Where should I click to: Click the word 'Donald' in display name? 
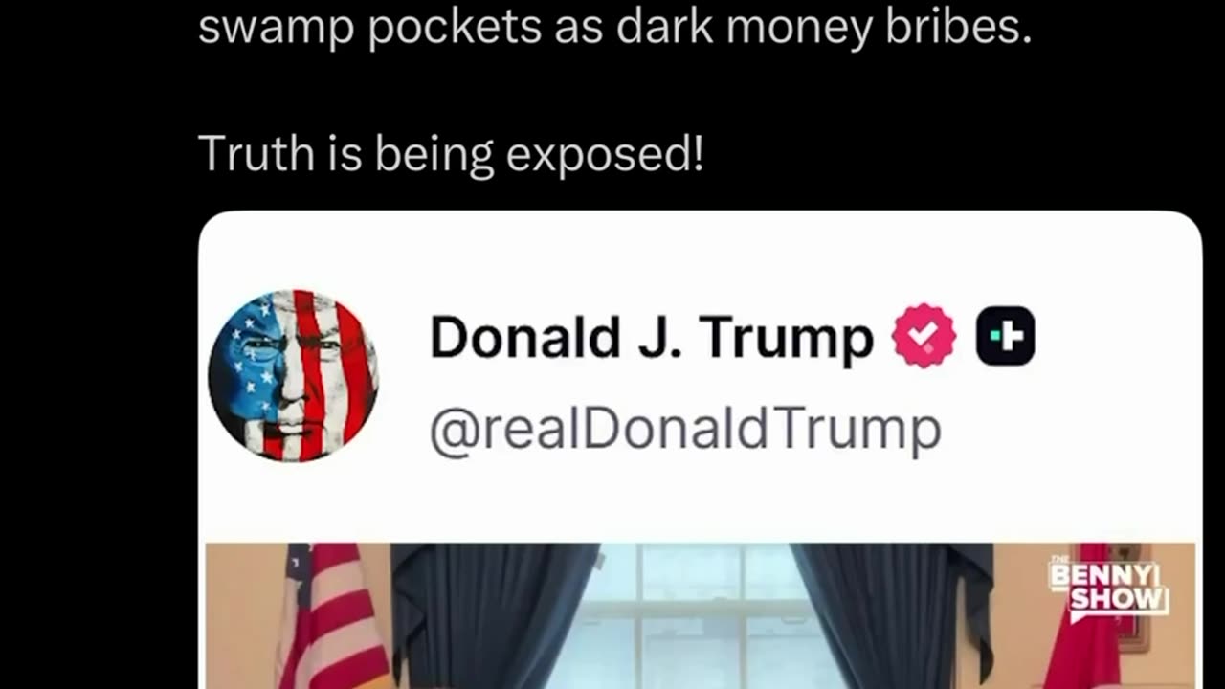tap(525, 337)
